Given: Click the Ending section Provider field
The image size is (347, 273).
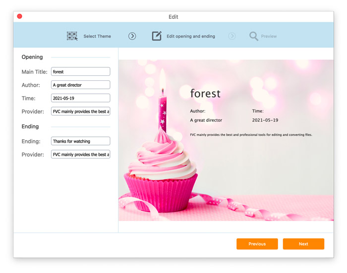Looking at the screenshot, I should click(x=80, y=155).
